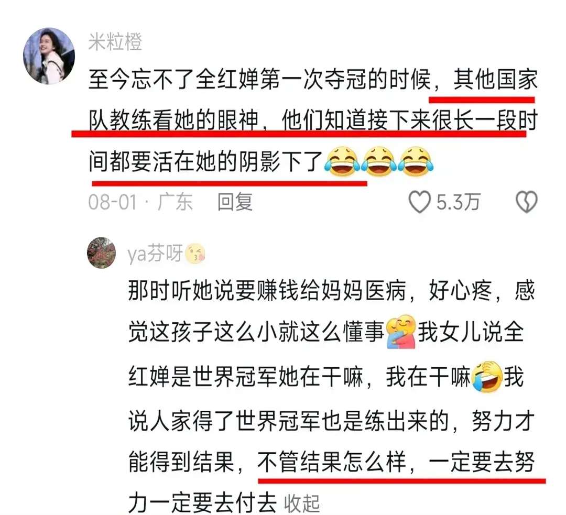
Task: Open 米粒橙's profile avatar
Action: pyautogui.click(x=49, y=56)
